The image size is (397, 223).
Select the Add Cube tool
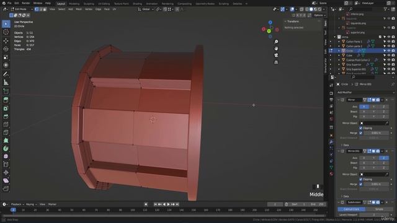[x=6, y=91]
